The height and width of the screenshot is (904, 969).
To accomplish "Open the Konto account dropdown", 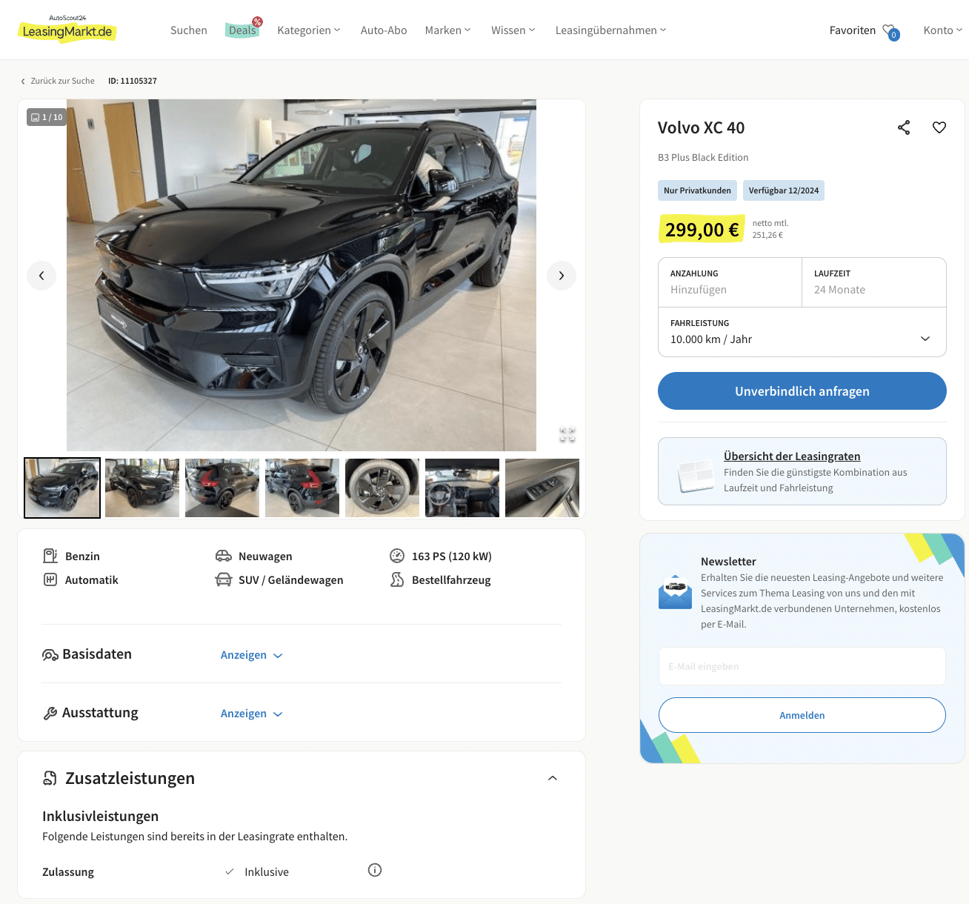I will click(943, 30).
